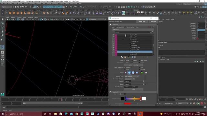Open the Skeleton menu
The width and height of the screenshot is (207, 116).
39,4
